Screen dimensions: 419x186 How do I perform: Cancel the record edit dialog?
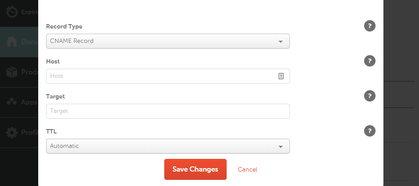(x=247, y=169)
